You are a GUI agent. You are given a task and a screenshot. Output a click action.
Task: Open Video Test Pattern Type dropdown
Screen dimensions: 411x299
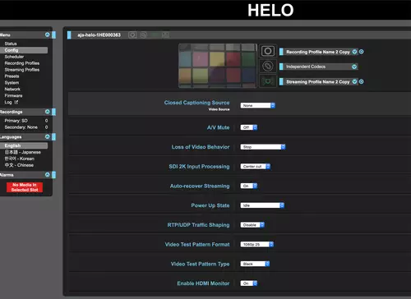pos(255,264)
